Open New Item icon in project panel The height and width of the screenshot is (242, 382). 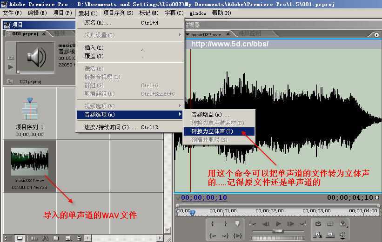click(68, 239)
